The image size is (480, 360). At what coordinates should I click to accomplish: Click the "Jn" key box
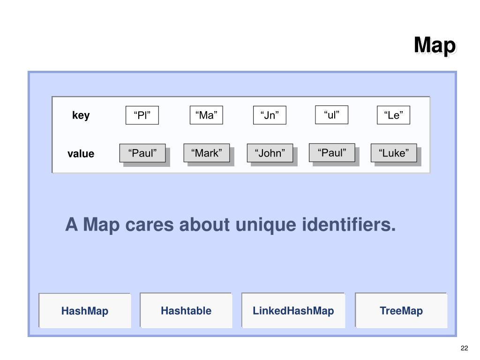click(270, 115)
